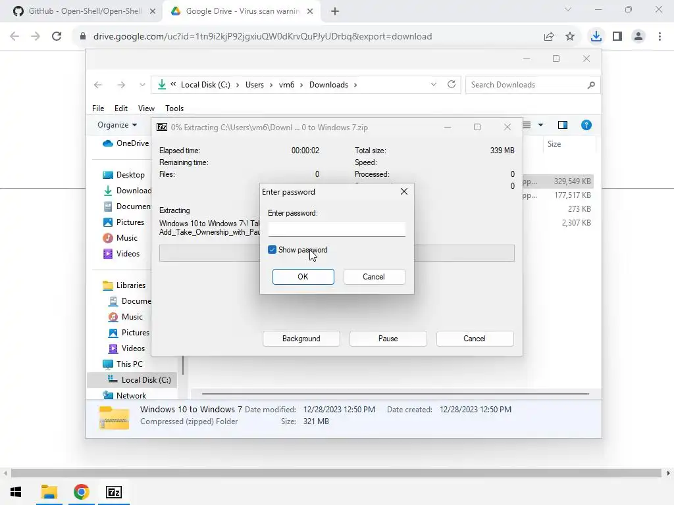674x505 pixels.
Task: Open Libraries Pictures folder
Action: pyautogui.click(x=129, y=333)
